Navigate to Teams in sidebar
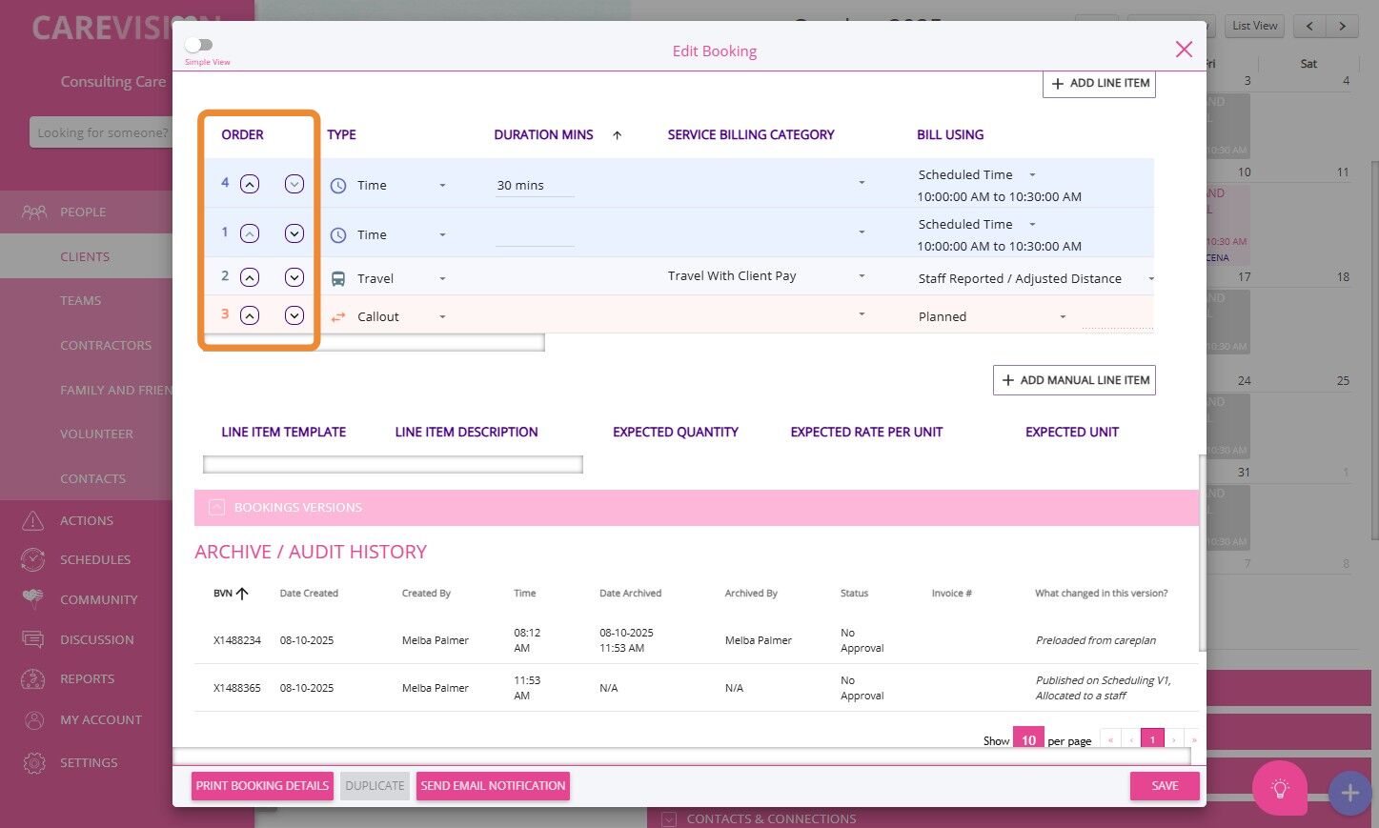1379x828 pixels. pos(80,300)
